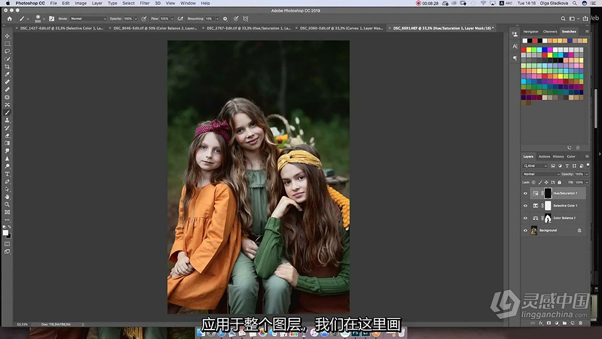Screen dimensions: 602x339
Task: Toggle lock image pixels brush icon
Action: 540,182
